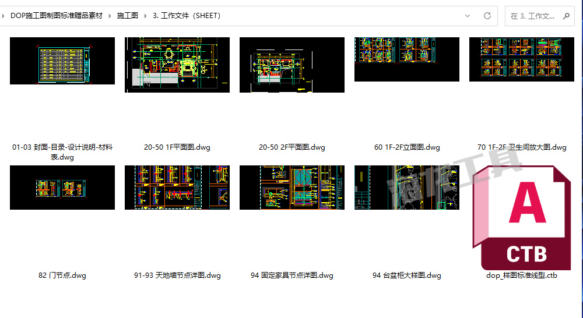583x318 pixels.
Task: Expand the chevron before DOP施工图制图标准赠品素材
Action: point(3,16)
